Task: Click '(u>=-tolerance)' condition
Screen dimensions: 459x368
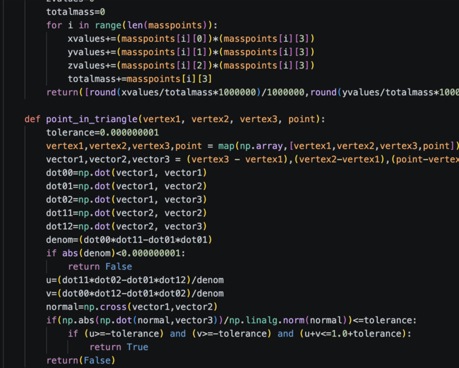Action: pyautogui.click(x=124, y=334)
